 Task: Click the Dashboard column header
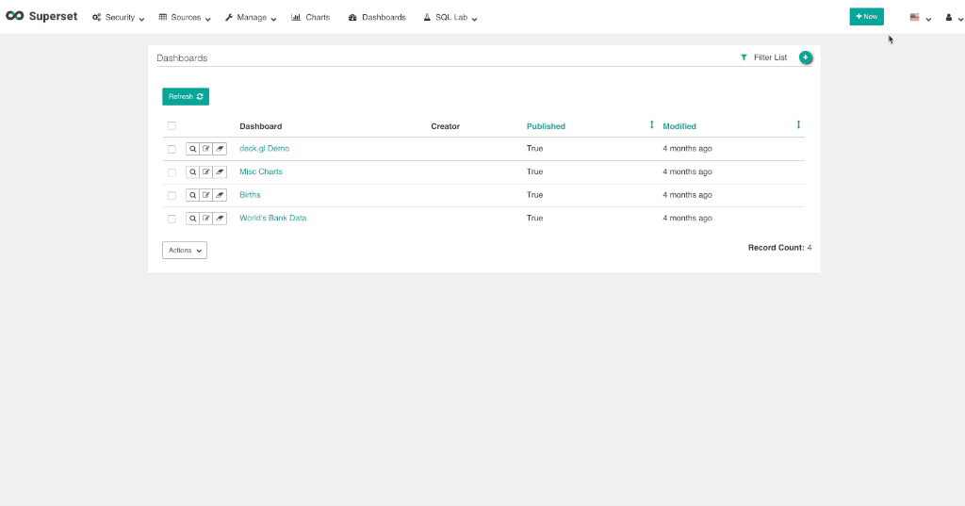pos(261,126)
